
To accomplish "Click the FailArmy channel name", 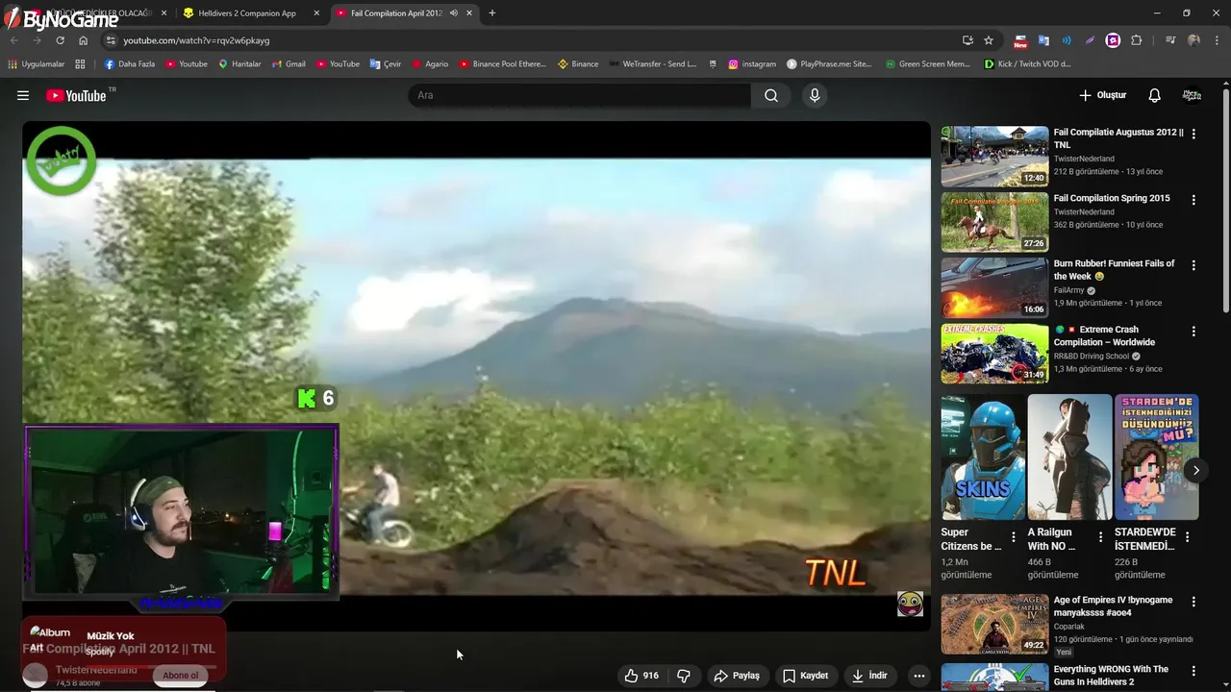I will click(x=1069, y=289).
